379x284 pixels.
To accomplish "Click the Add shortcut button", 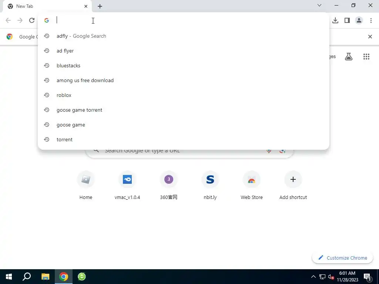I will pos(293,186).
